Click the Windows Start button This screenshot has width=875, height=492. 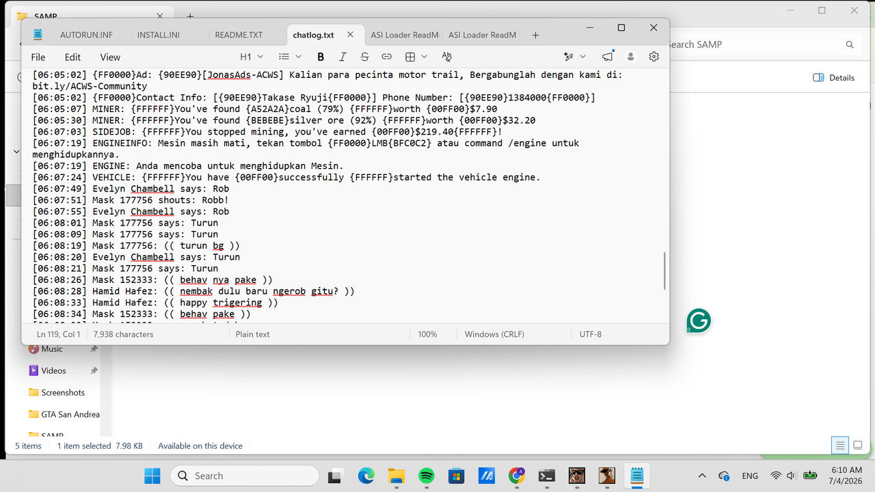pos(152,476)
